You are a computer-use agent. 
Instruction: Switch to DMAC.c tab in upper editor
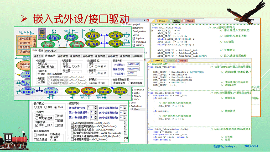click(x=161, y=21)
